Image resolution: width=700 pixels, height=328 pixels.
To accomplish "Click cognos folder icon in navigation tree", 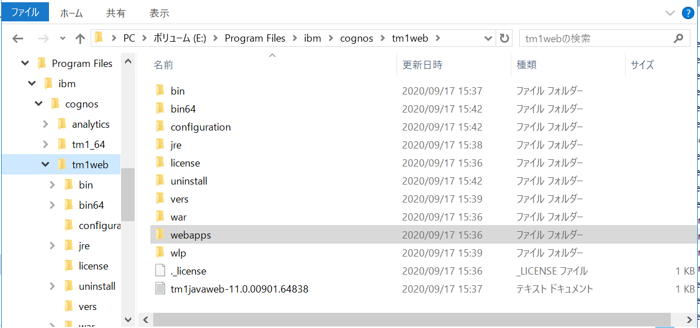I will click(x=55, y=104).
